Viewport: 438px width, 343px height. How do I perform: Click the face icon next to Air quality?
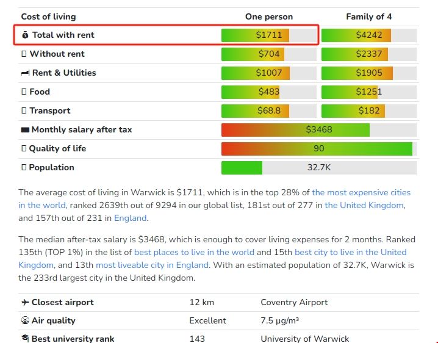pyautogui.click(x=25, y=320)
